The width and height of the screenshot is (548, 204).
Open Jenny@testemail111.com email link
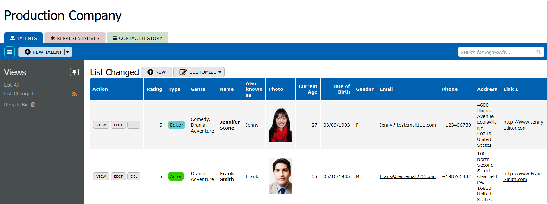pos(408,125)
